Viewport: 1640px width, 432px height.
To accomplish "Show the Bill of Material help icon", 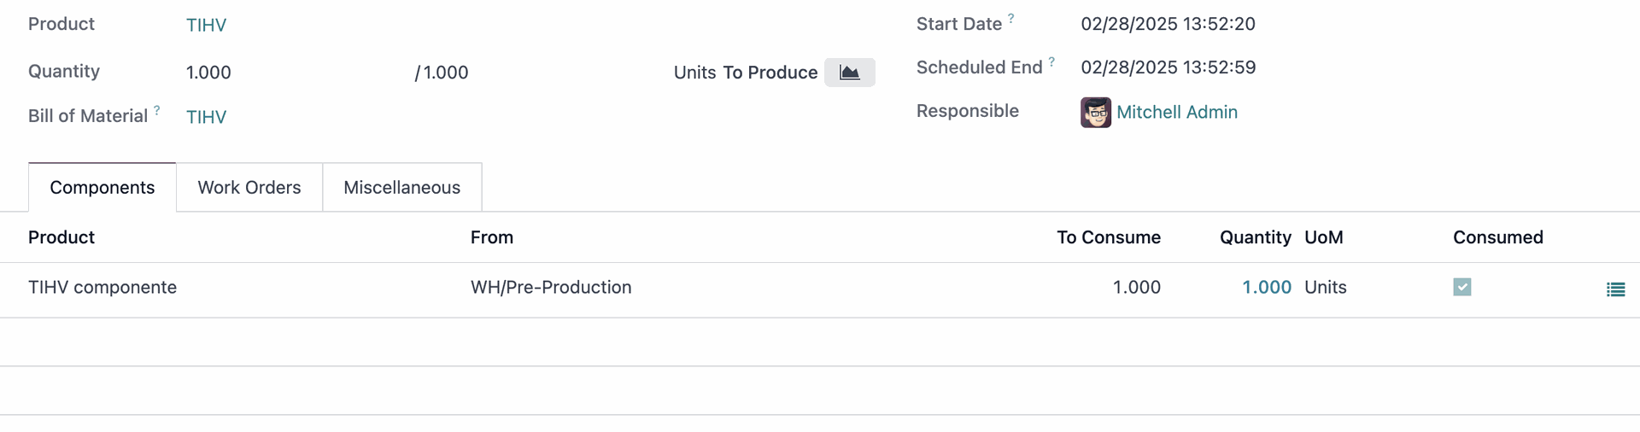I will tap(157, 109).
